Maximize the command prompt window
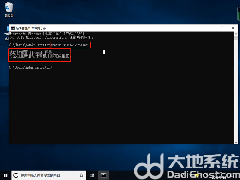Viewport: 240px width, 180px height. 222,28
